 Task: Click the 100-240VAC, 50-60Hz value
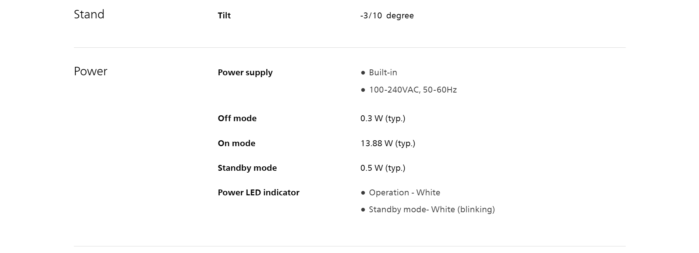pos(413,90)
